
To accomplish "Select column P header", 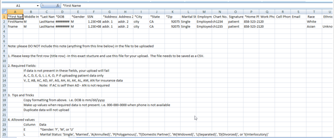I will coord(251,12).
